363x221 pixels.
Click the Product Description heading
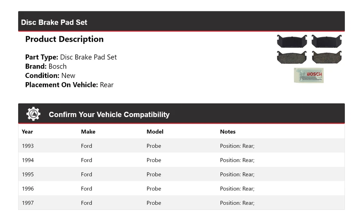point(64,39)
